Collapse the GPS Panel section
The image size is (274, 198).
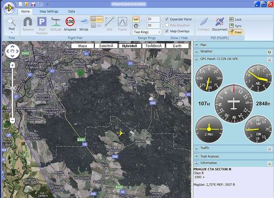pos(196,59)
